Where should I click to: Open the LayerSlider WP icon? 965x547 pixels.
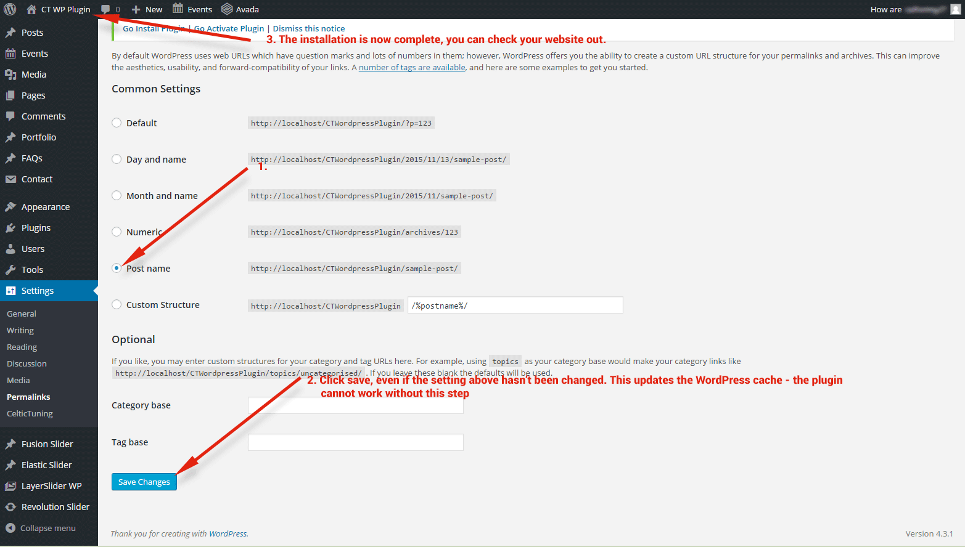[10, 486]
